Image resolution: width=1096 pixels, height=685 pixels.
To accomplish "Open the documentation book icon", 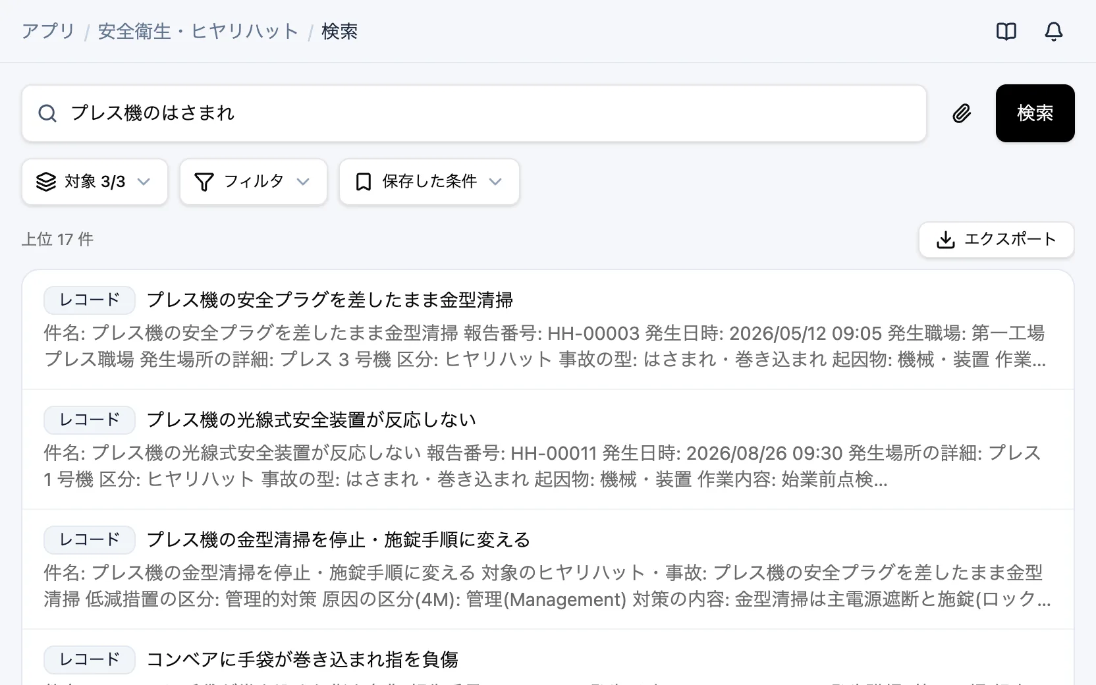I will pyautogui.click(x=1006, y=32).
